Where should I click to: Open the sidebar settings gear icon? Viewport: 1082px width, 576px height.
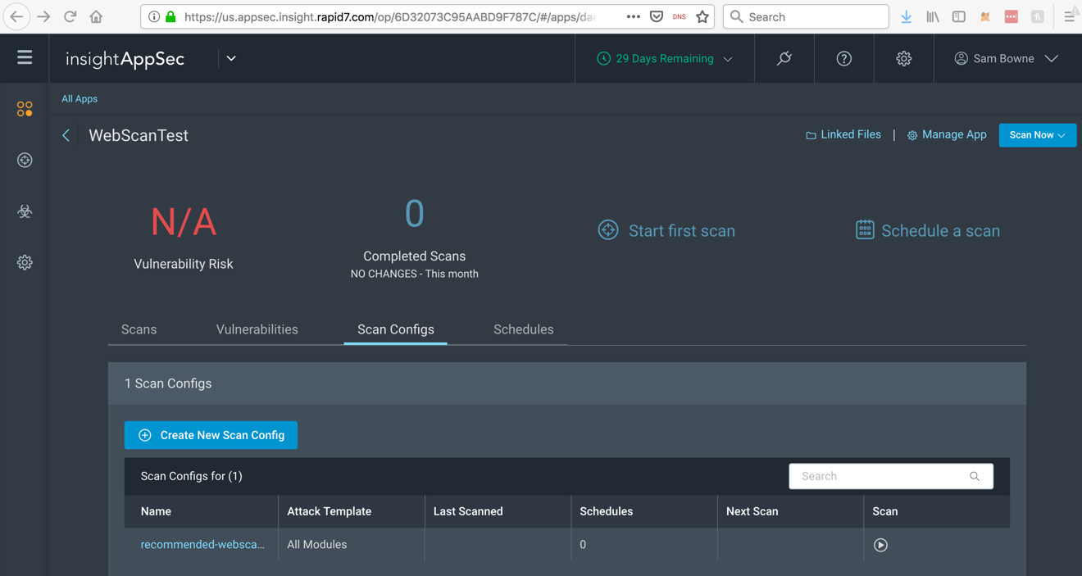pyautogui.click(x=25, y=262)
